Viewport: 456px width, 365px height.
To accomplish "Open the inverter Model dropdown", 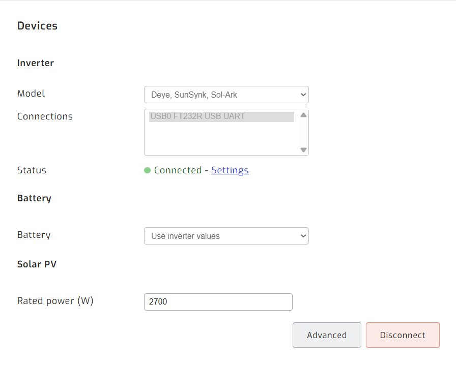I will [x=226, y=95].
